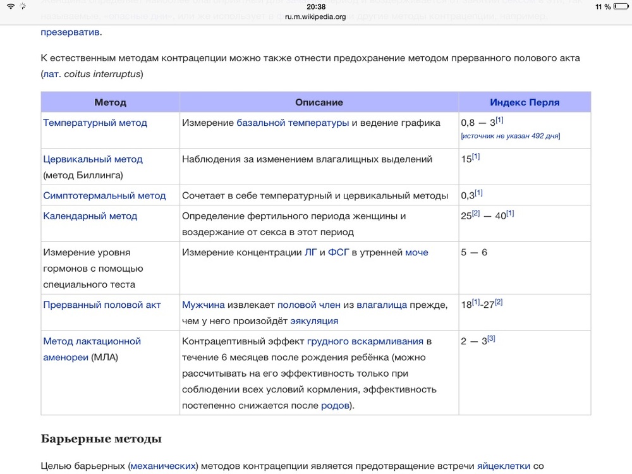Open the 'Температурный метод' article link
This screenshot has width=632, height=474.
[x=95, y=123]
